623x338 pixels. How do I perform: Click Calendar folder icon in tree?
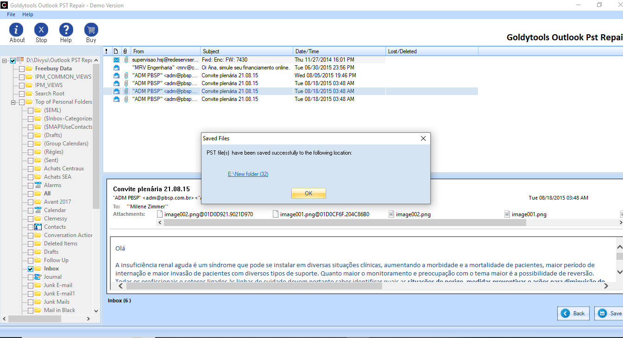click(x=38, y=210)
